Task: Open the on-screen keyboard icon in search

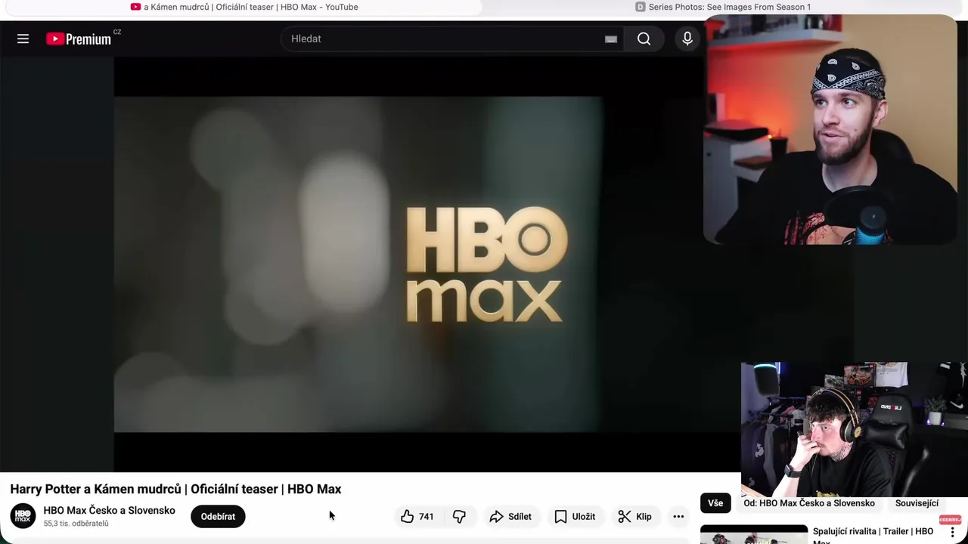Action: tap(611, 39)
